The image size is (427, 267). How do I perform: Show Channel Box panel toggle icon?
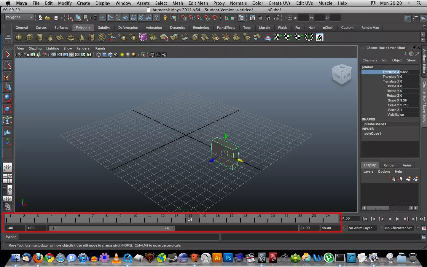pyautogui.click(x=423, y=18)
